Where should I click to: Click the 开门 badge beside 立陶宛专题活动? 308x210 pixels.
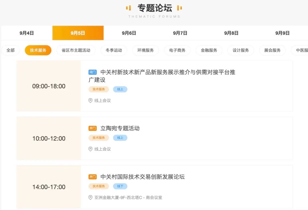point(92,128)
